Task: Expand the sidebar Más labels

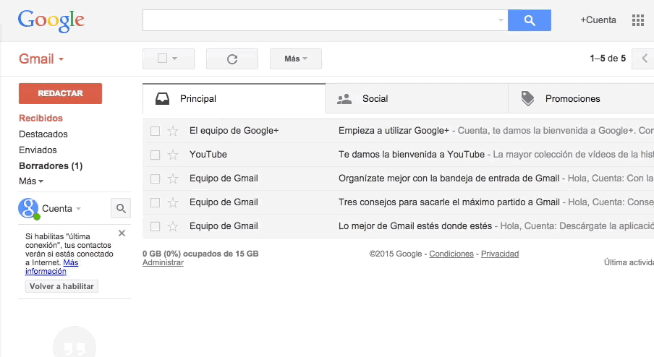Action: click(x=31, y=181)
